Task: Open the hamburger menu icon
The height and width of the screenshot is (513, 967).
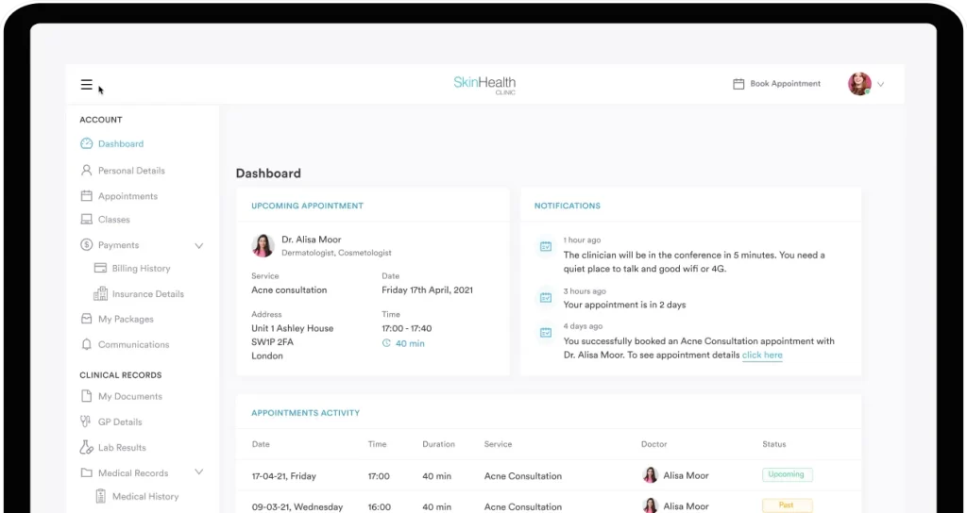Action: point(86,85)
